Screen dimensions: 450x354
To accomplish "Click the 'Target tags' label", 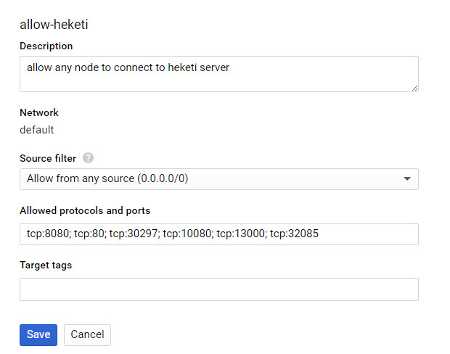I will (x=46, y=265).
